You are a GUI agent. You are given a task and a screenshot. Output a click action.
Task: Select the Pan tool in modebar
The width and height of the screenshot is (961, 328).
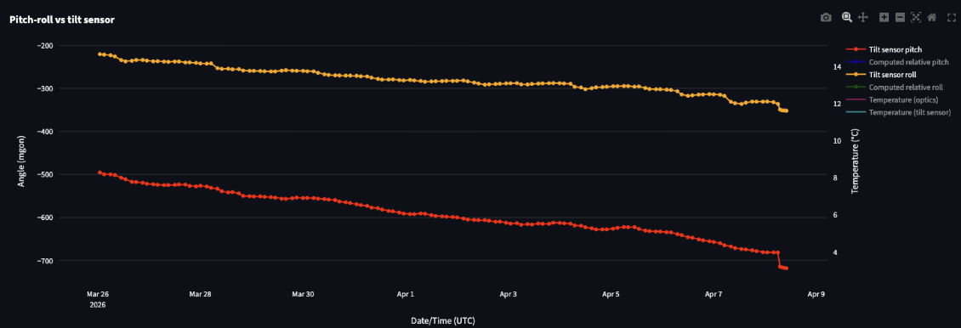click(x=863, y=18)
